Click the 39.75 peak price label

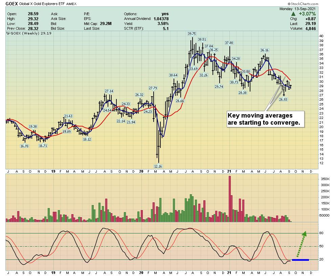tap(192, 34)
